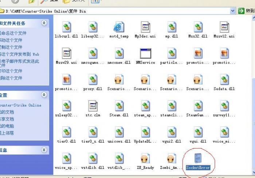Select the Mssv29.asi file icon
This screenshot has width=255, height=178.
(67, 53)
